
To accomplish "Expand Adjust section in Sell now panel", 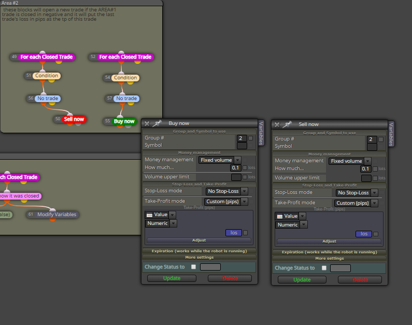I will click(x=329, y=242).
